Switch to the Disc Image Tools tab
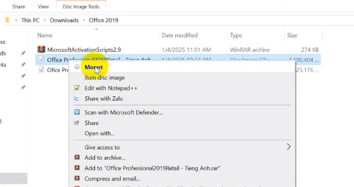 pyautogui.click(x=81, y=7)
